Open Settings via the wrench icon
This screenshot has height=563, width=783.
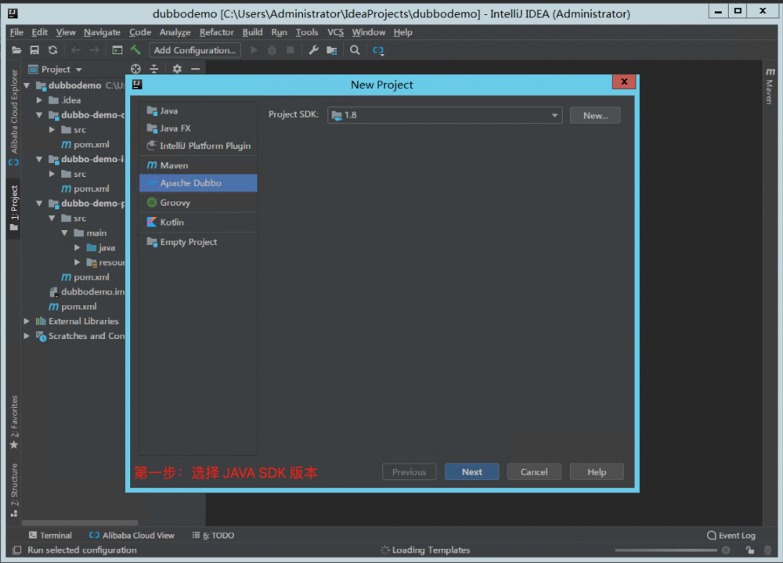[x=314, y=50]
